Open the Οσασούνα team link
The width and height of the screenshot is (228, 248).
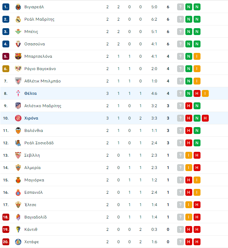click(x=34, y=44)
